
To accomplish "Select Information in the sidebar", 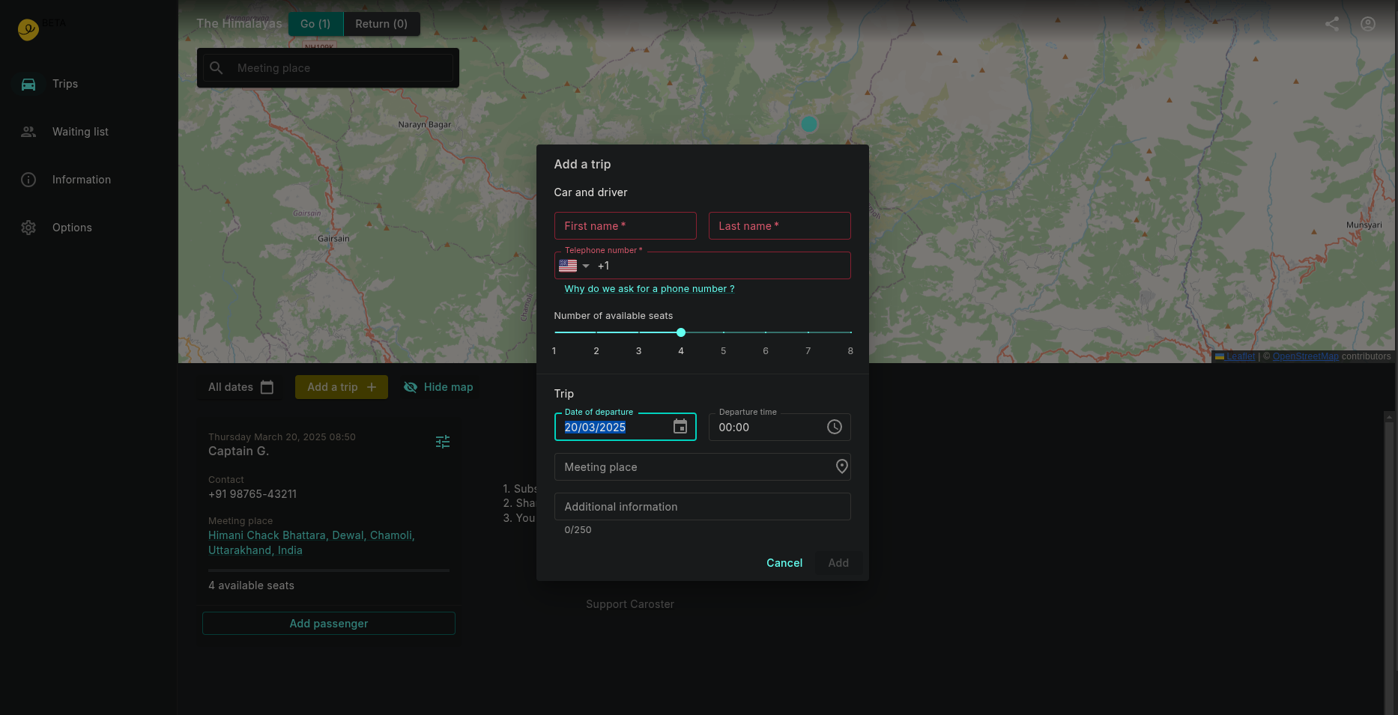I will click(88, 180).
